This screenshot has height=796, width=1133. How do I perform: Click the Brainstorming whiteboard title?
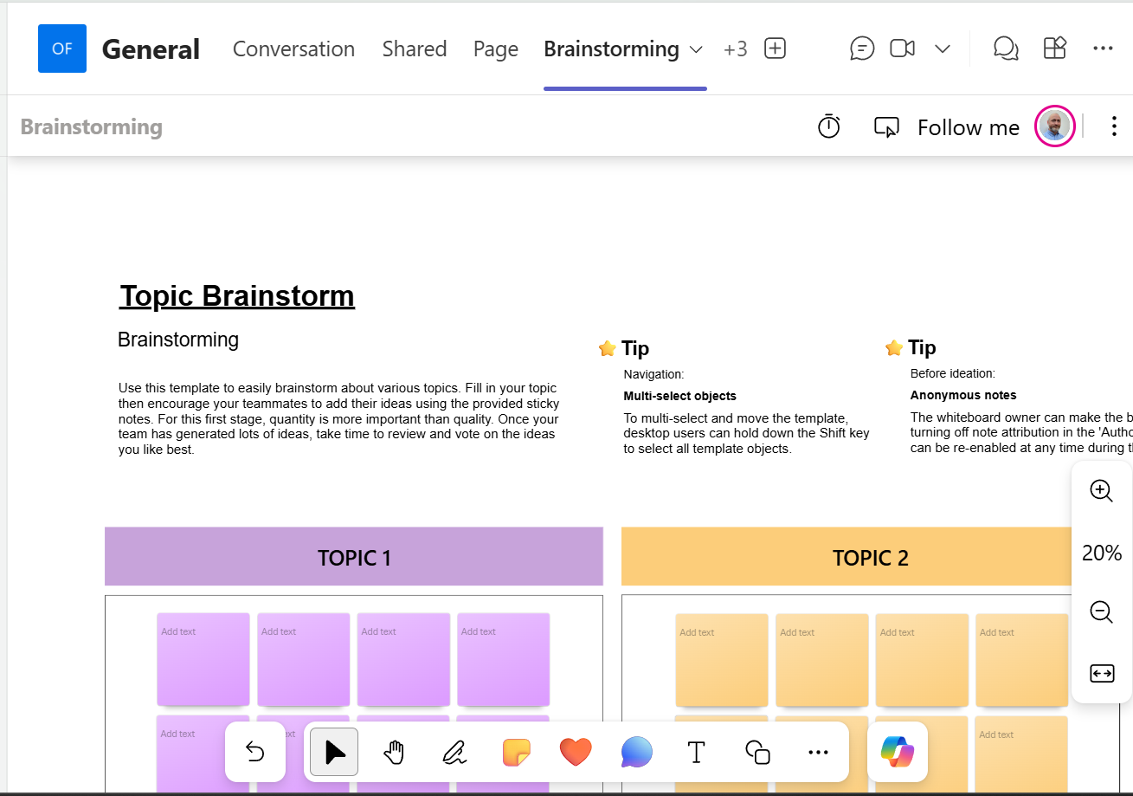[92, 127]
